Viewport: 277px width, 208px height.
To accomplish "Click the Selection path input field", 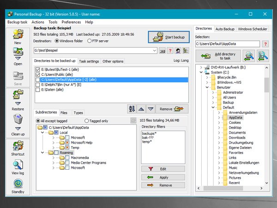I will (228, 44).
